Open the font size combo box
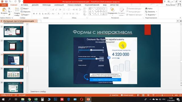Image resolution: width=182 pixels, height=102 pixels. (x=49, y=10)
